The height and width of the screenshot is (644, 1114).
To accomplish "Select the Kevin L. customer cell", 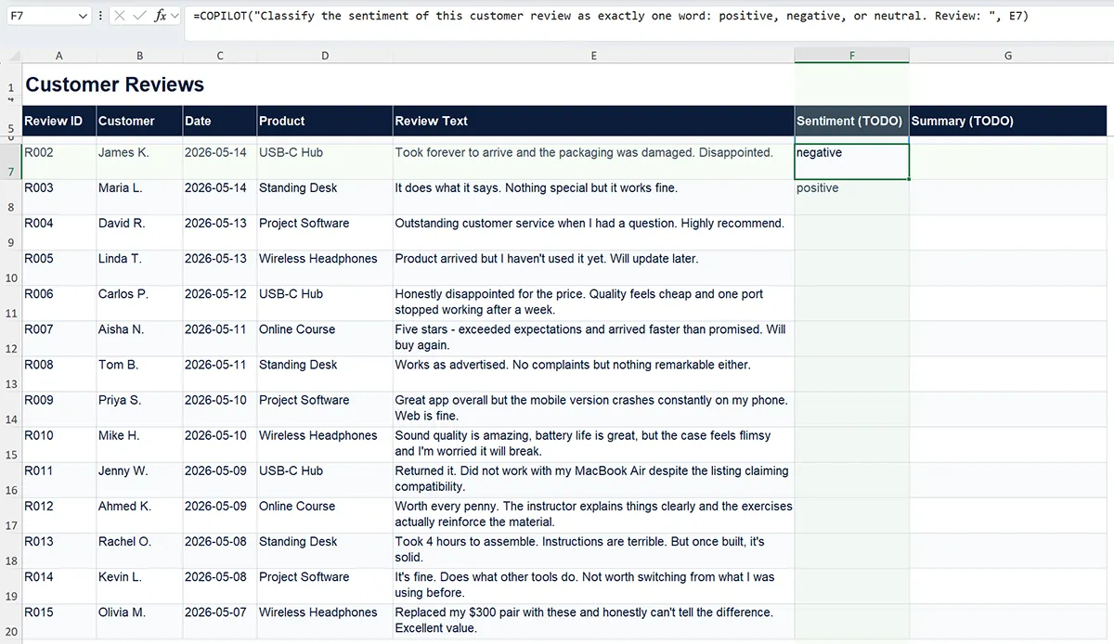I will pyautogui.click(x=139, y=586).
